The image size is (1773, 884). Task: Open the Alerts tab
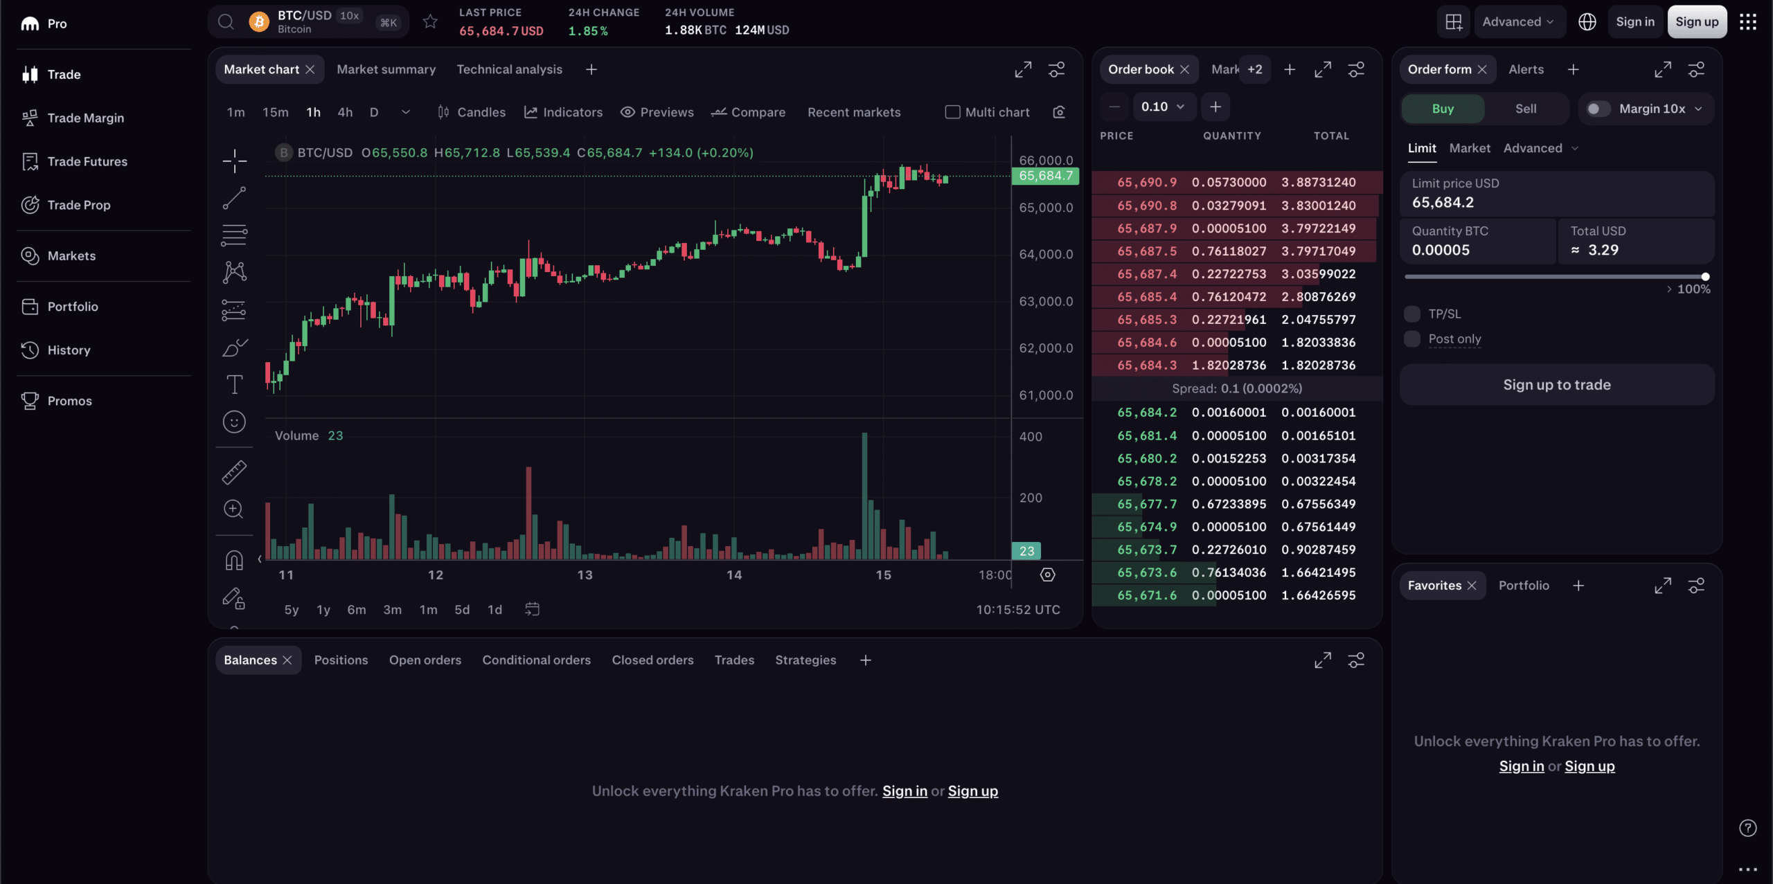(x=1526, y=69)
